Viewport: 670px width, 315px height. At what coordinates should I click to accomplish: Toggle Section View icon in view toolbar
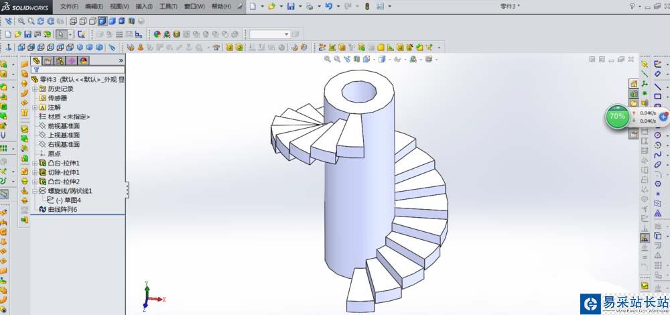pyautogui.click(x=131, y=21)
